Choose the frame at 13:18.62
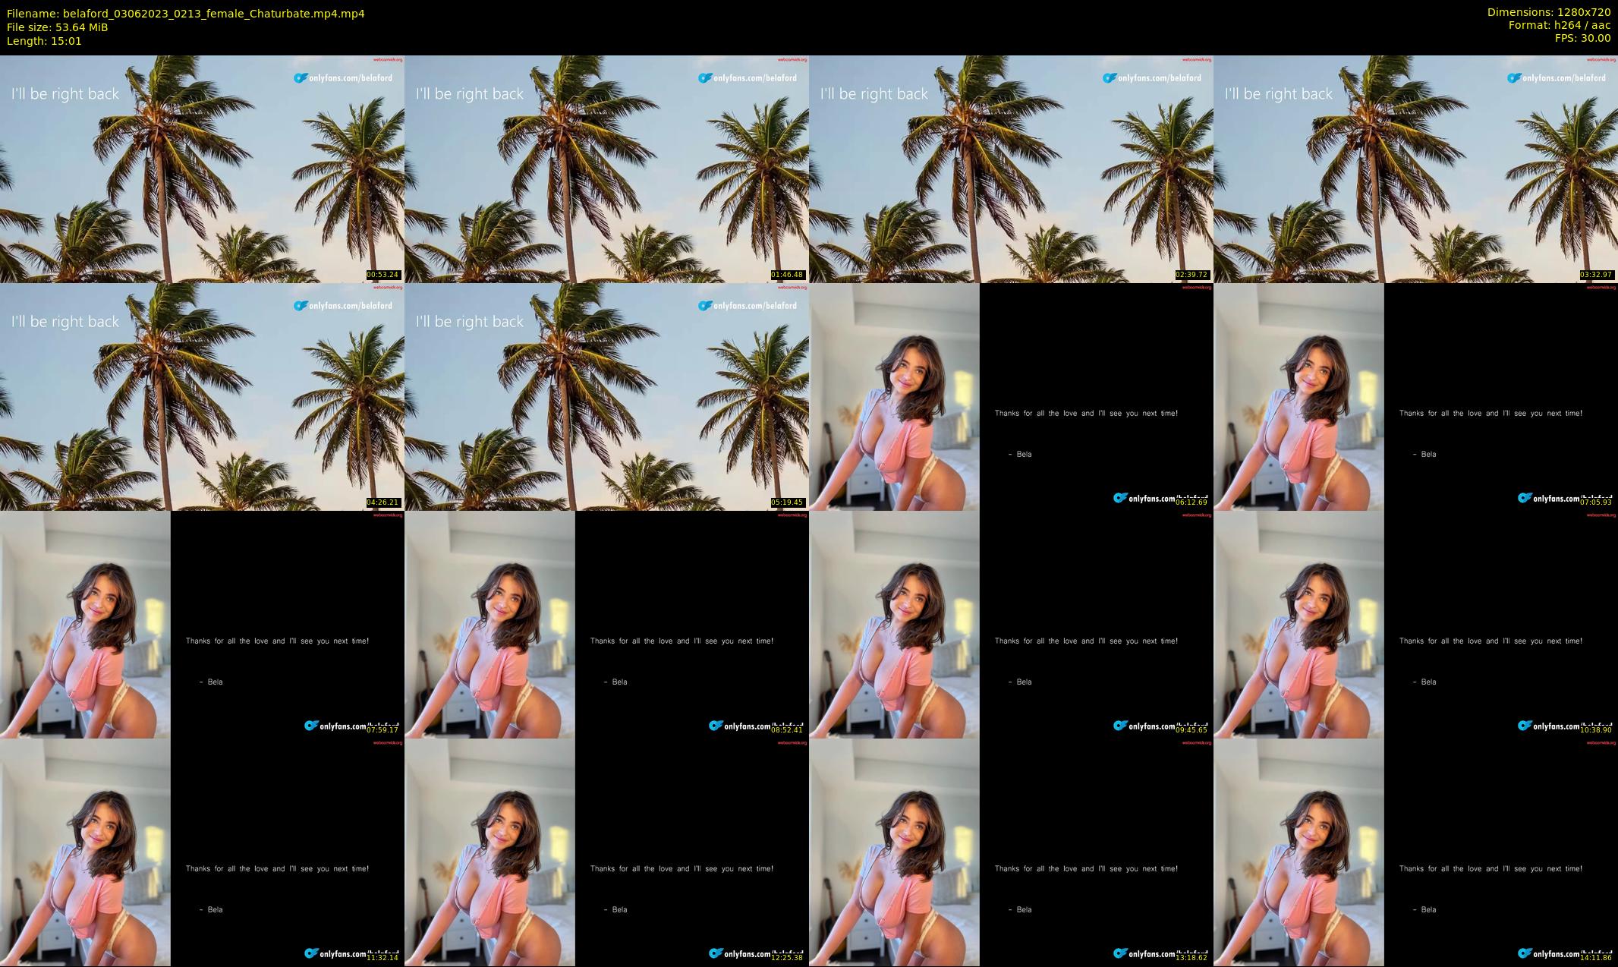 click(x=1011, y=852)
